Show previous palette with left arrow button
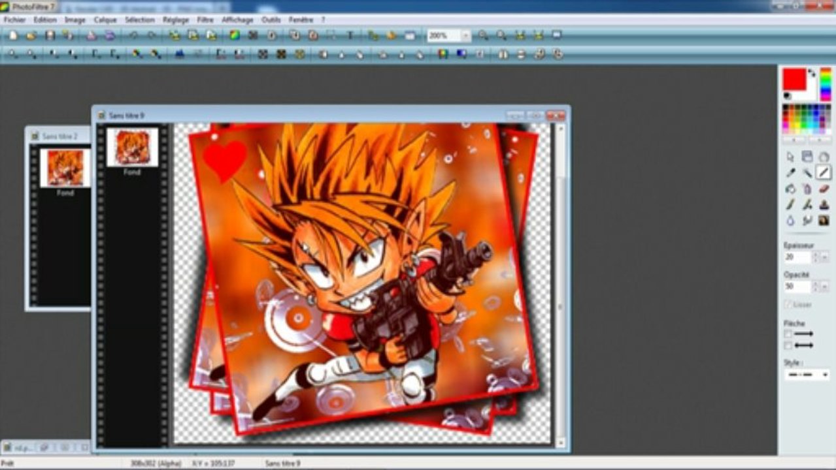Screen dimensions: 836x470 794,139
